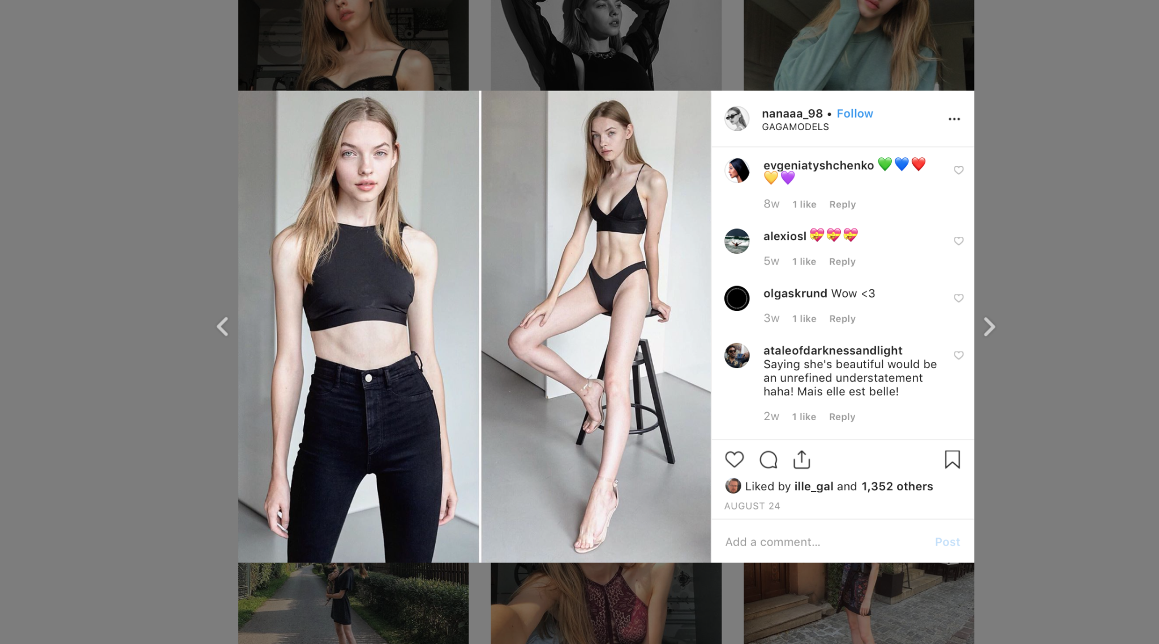Go to previous post arrow

222,326
